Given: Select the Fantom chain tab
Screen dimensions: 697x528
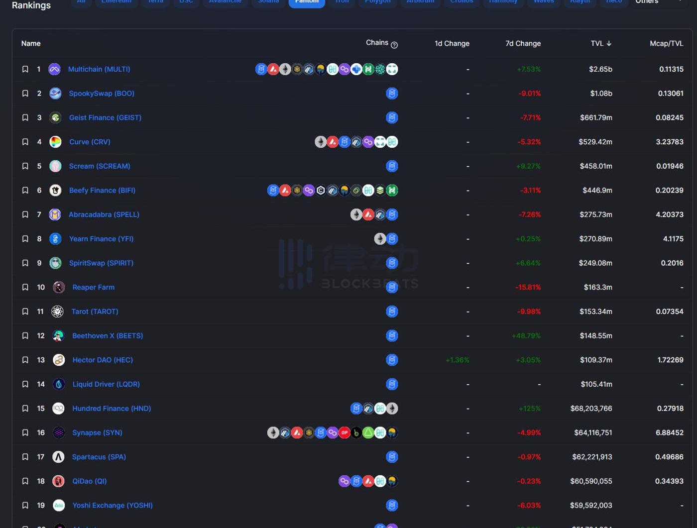Looking at the screenshot, I should [307, 2].
